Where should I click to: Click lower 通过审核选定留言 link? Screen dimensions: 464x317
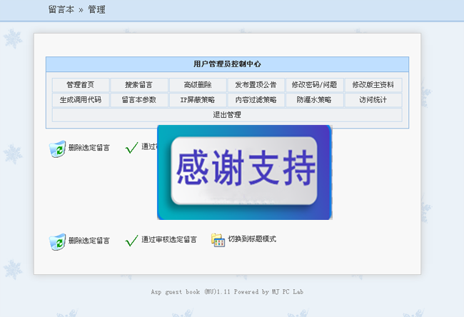(x=169, y=239)
